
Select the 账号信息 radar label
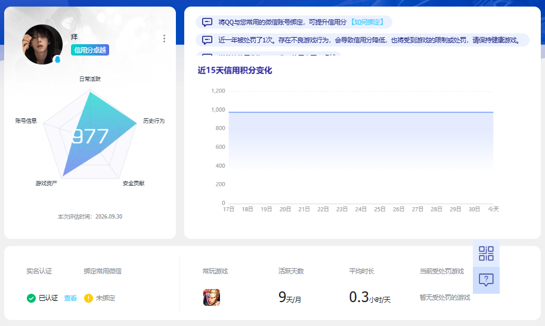click(x=26, y=121)
